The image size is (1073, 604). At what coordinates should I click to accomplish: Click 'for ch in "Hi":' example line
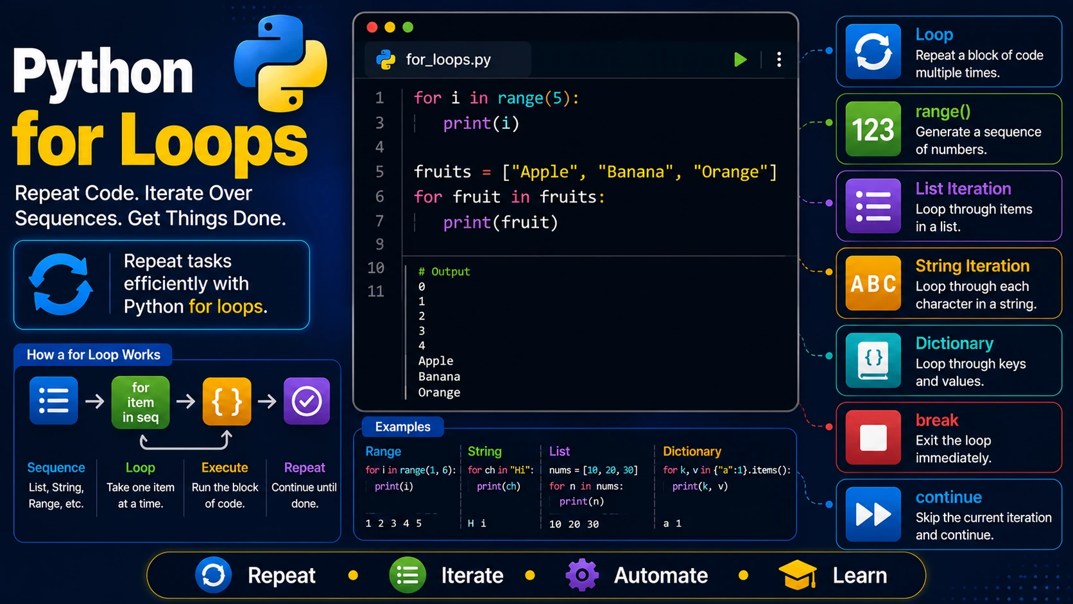501,470
